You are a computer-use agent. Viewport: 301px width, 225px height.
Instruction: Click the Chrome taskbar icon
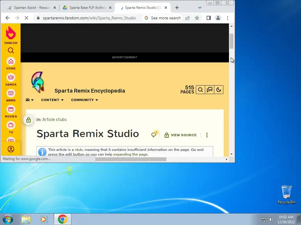62,219
